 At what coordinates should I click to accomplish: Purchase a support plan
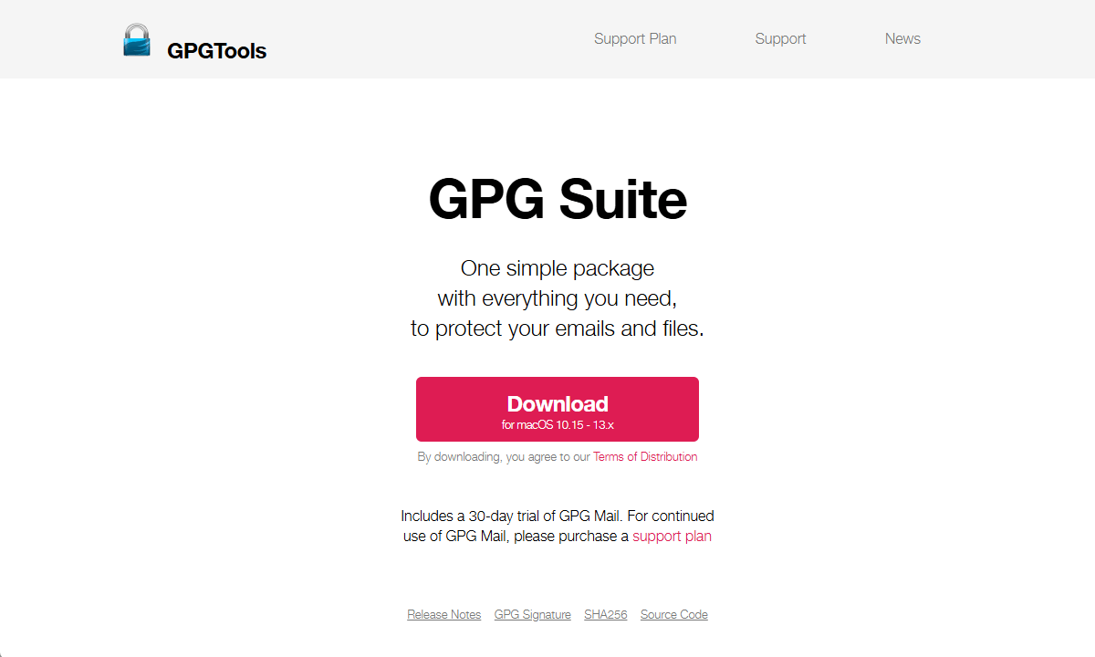(x=673, y=536)
